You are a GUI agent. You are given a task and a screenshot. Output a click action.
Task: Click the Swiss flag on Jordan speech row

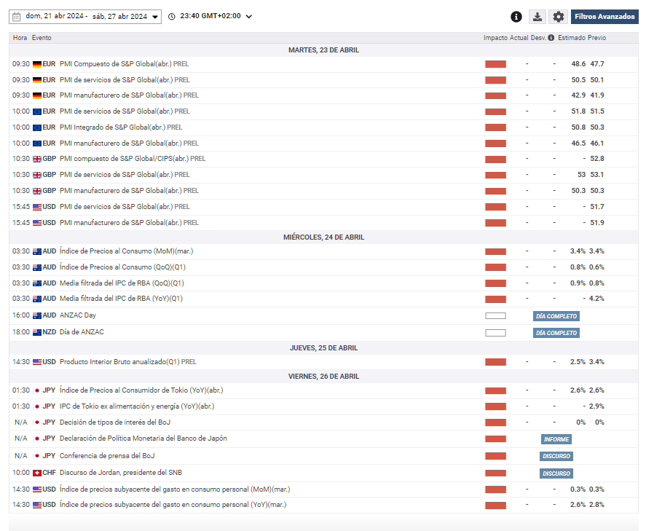(x=36, y=473)
